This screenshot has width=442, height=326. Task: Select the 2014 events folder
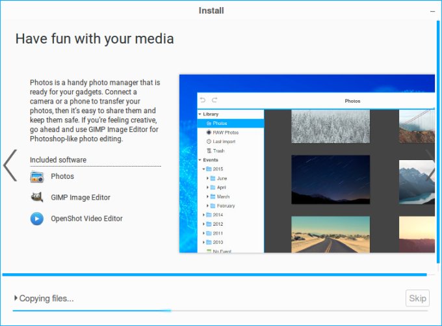(x=218, y=215)
